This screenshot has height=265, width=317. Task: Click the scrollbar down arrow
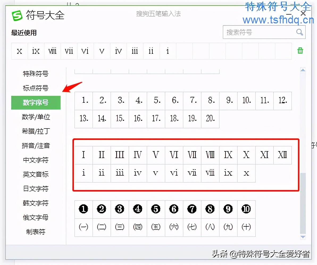(x=303, y=237)
